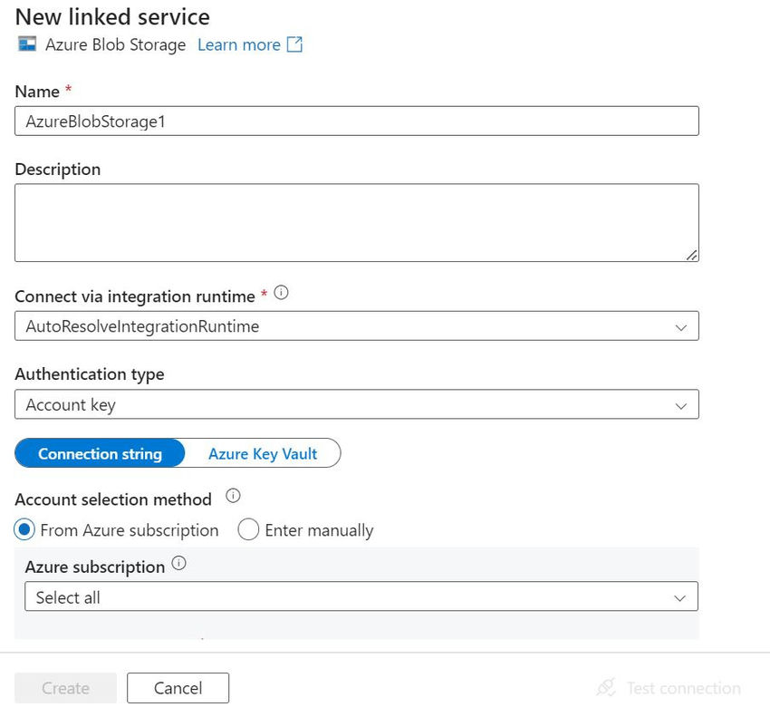Switch to the Connection string tab

point(100,453)
